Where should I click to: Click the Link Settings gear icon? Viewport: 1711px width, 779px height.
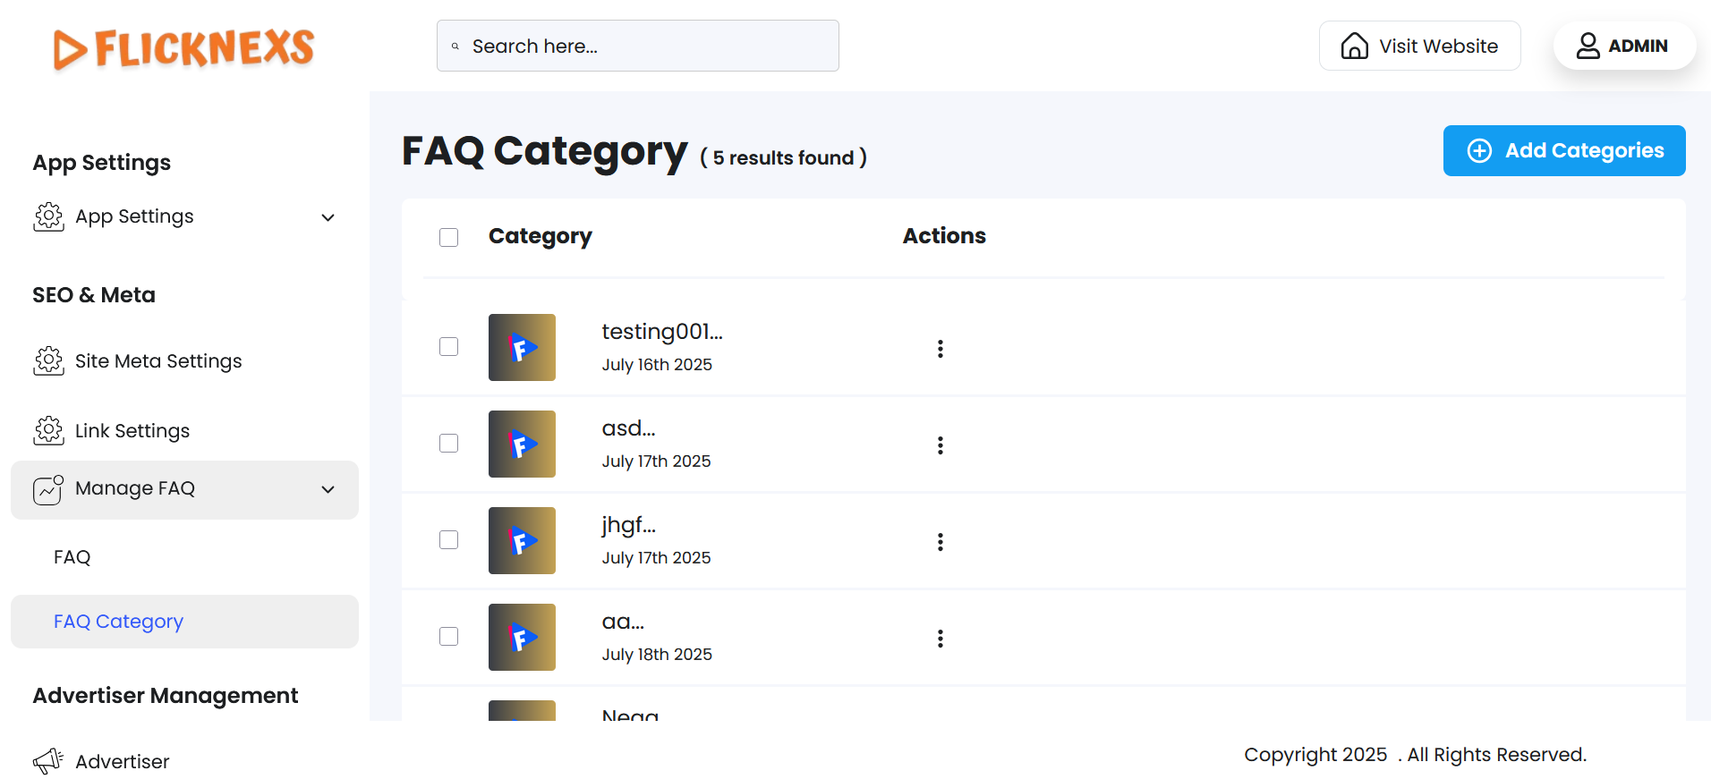[x=48, y=431]
